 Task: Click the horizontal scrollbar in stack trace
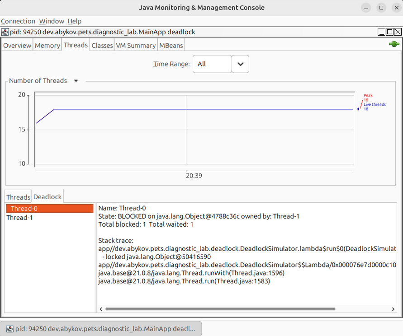(220, 309)
